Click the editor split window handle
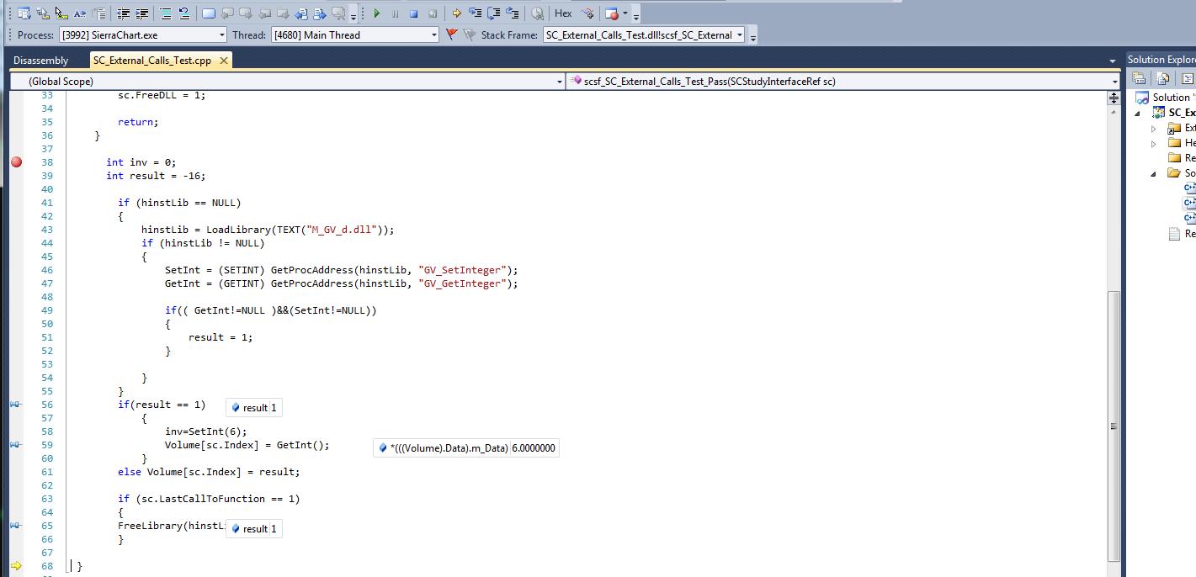 [1114, 98]
